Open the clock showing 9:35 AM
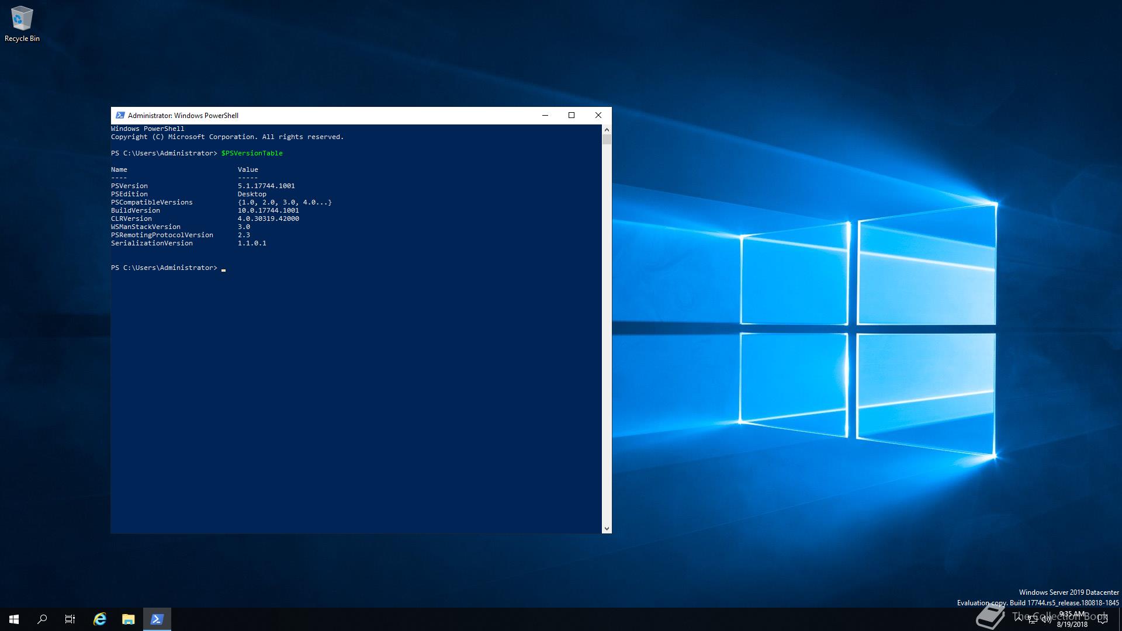Image resolution: width=1122 pixels, height=631 pixels. click(x=1072, y=619)
